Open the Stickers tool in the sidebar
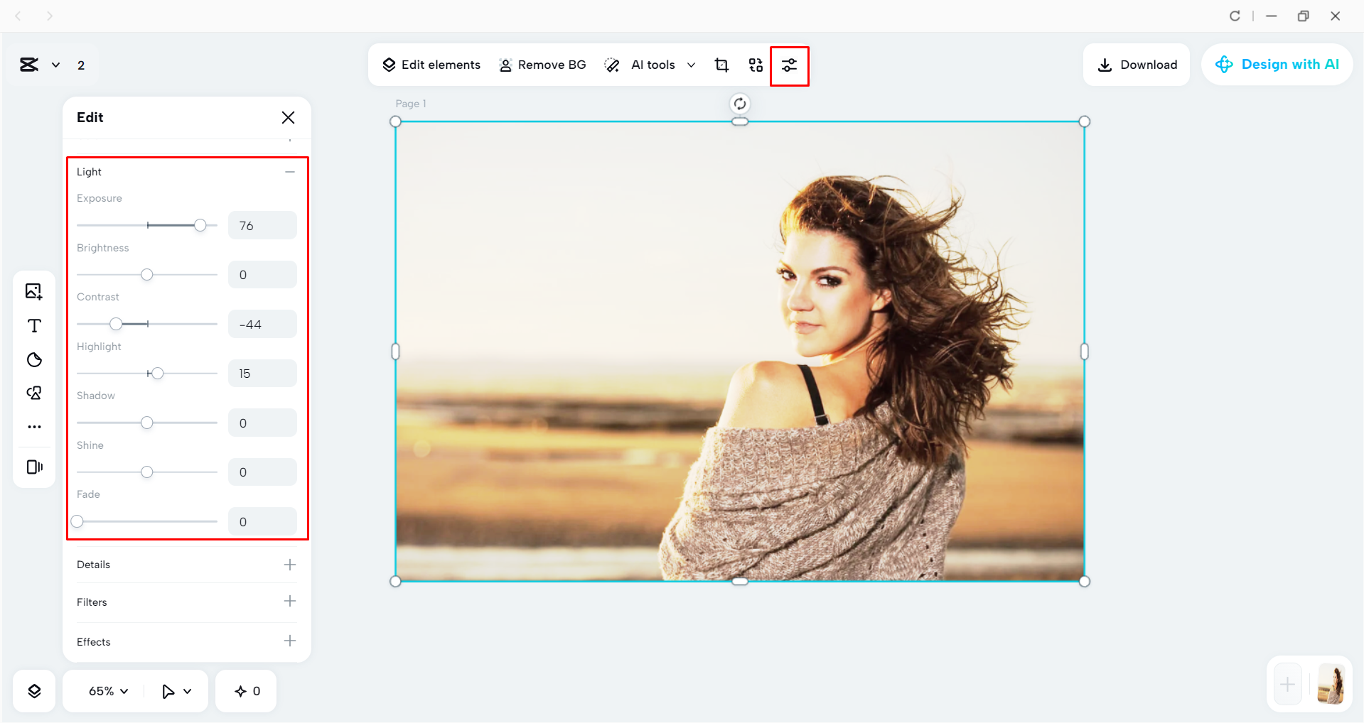1364x723 pixels. [33, 360]
